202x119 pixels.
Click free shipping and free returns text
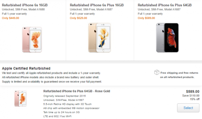click(179, 75)
